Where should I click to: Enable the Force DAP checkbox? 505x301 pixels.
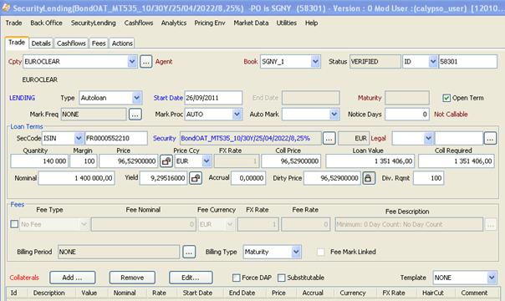237,278
